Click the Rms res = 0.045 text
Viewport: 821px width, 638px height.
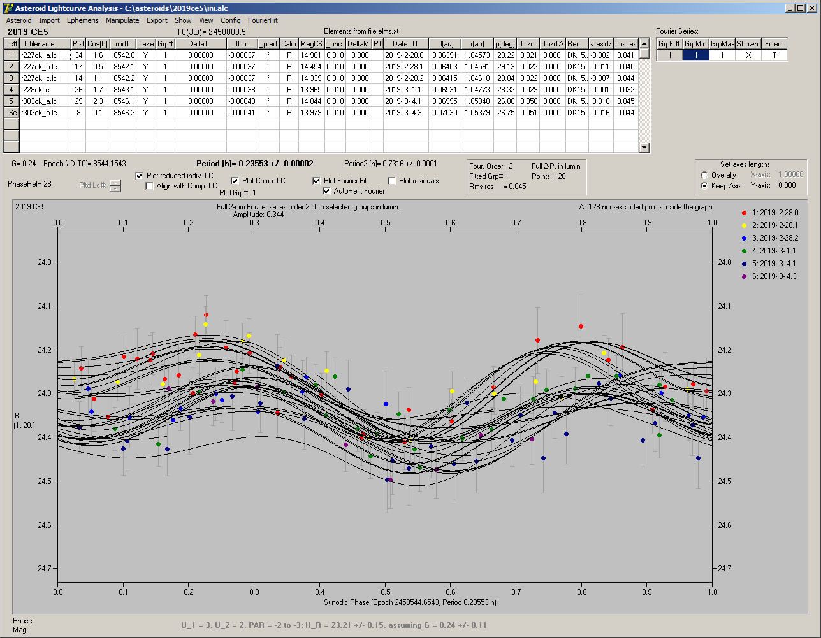point(498,187)
